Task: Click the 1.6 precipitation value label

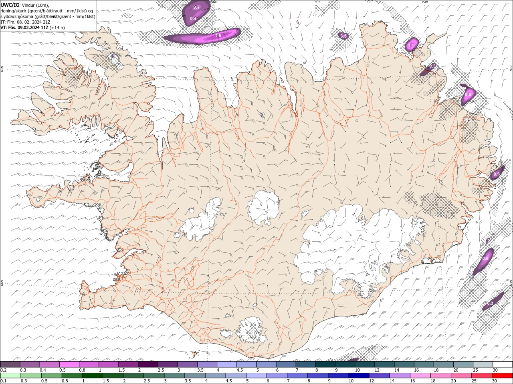Action: pyautogui.click(x=218, y=36)
